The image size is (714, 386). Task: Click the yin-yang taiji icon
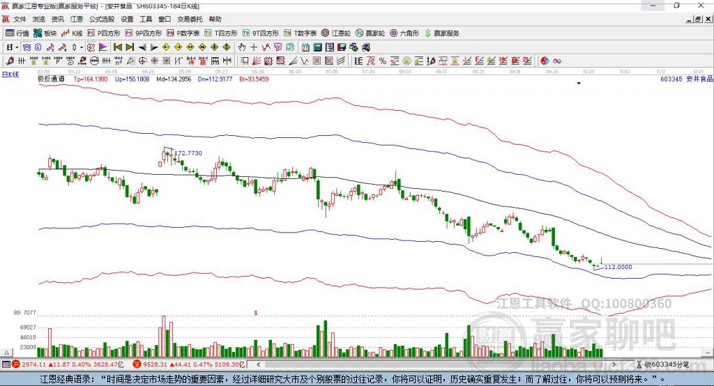coord(545,61)
